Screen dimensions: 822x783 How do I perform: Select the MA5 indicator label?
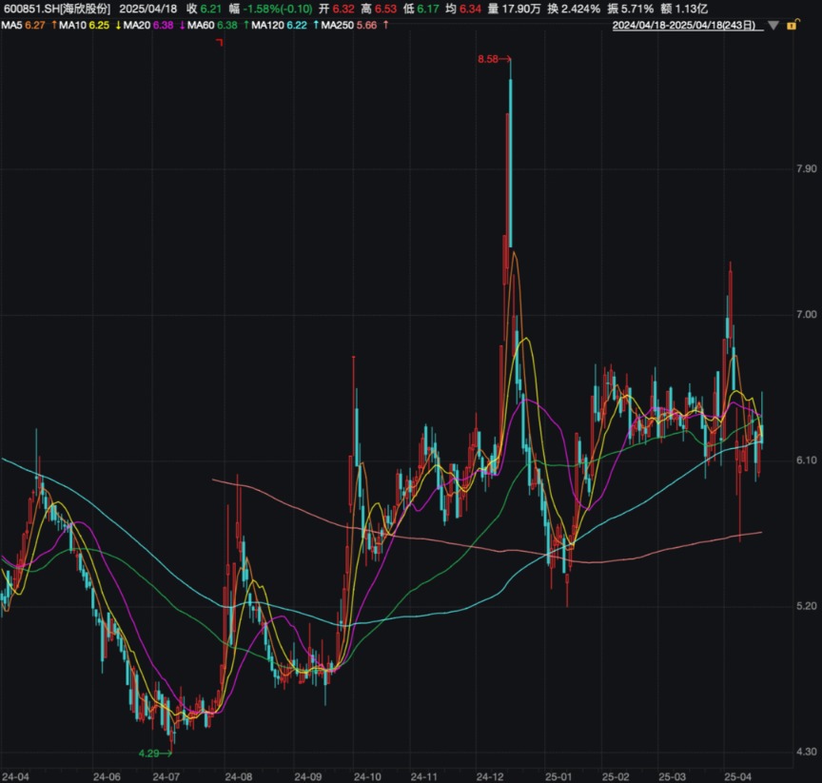click(x=10, y=24)
